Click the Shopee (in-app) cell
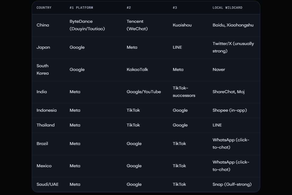This screenshot has width=292, height=195. click(230, 110)
